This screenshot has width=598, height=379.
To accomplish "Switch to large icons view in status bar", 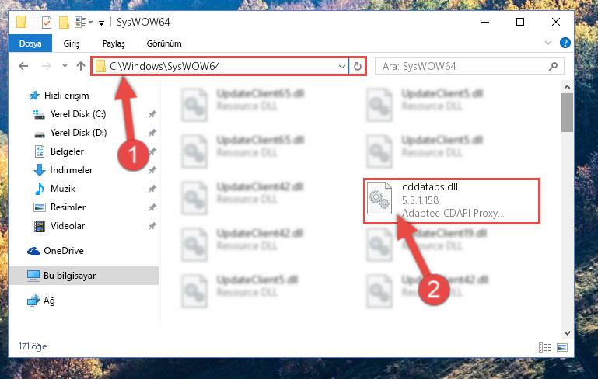I will click(x=562, y=347).
